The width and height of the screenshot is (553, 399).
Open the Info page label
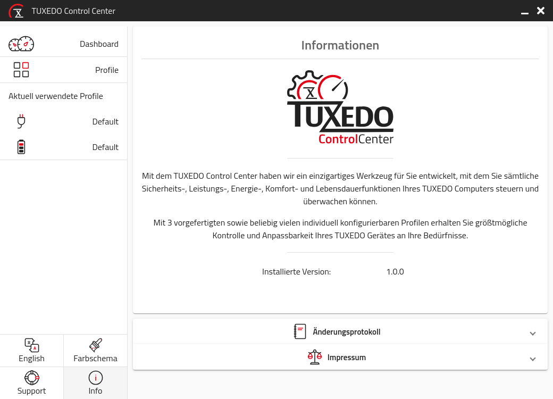pyautogui.click(x=95, y=391)
